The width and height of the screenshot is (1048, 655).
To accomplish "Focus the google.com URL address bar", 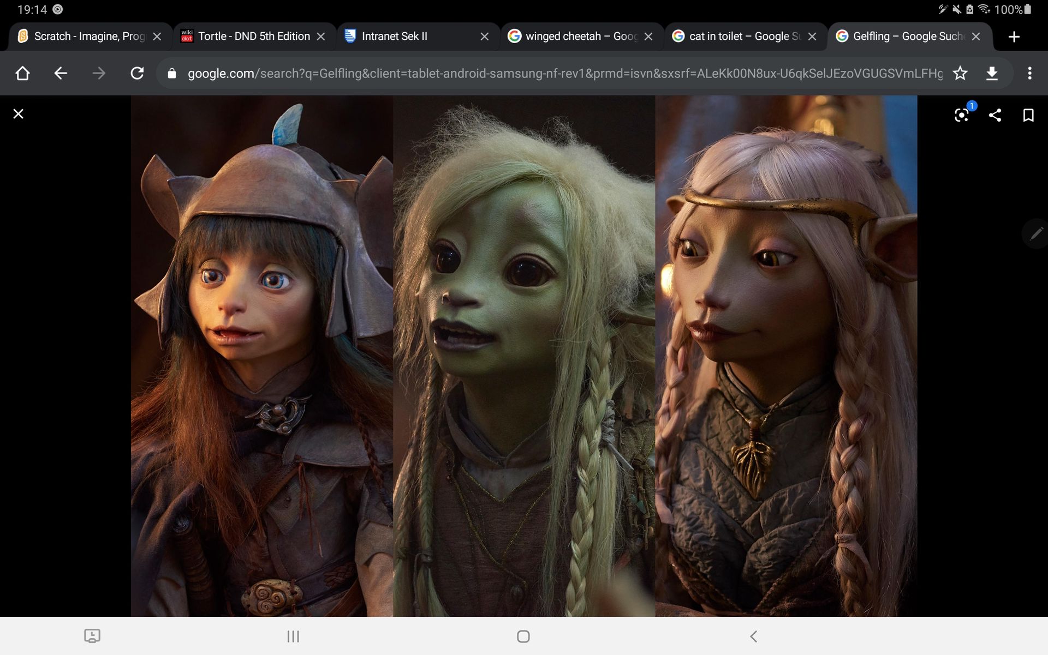I will point(564,74).
